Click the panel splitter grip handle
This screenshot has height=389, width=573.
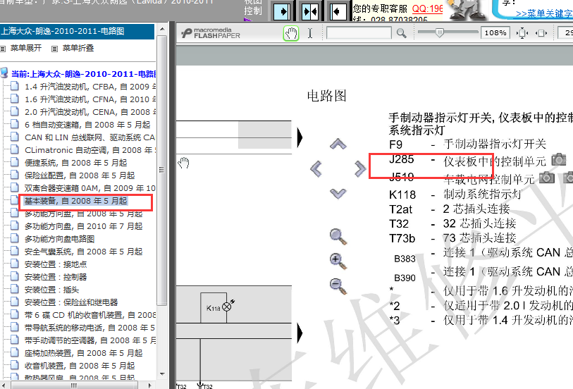[x=161, y=169]
